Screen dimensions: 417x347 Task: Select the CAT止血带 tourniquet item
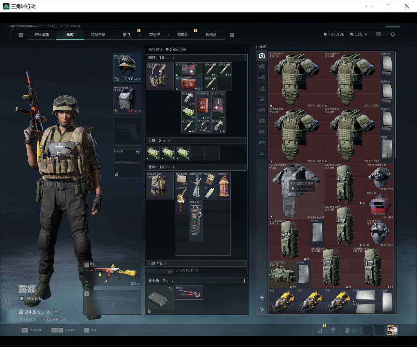pos(203,126)
